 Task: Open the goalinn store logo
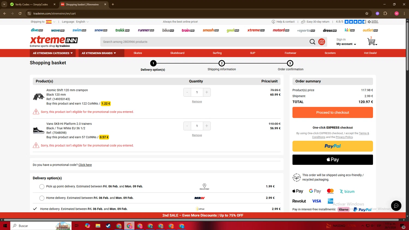(x=233, y=30)
